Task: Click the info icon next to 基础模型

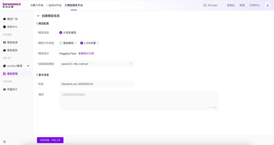Action: click(76, 43)
